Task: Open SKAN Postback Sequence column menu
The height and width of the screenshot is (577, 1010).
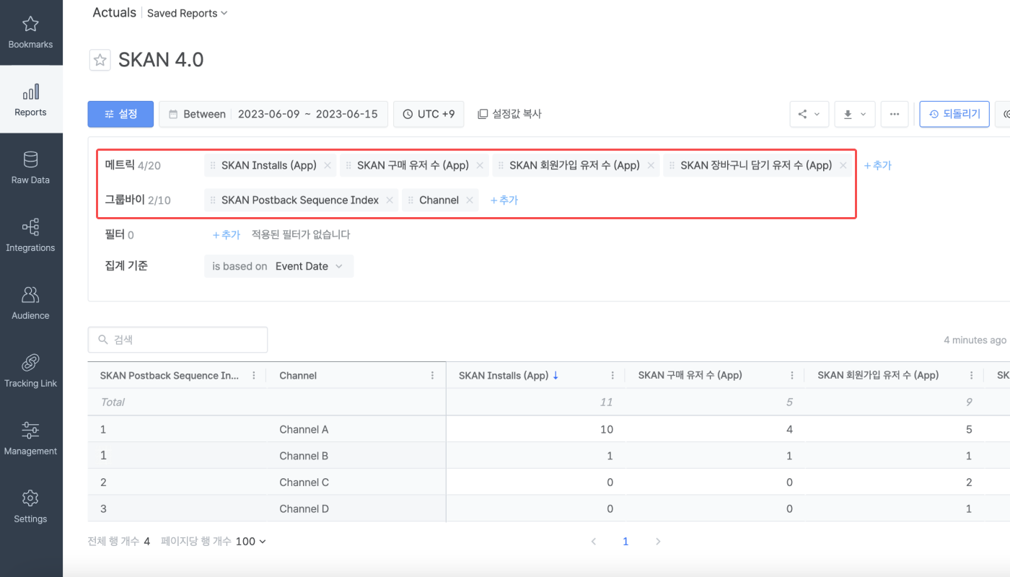Action: pos(253,375)
